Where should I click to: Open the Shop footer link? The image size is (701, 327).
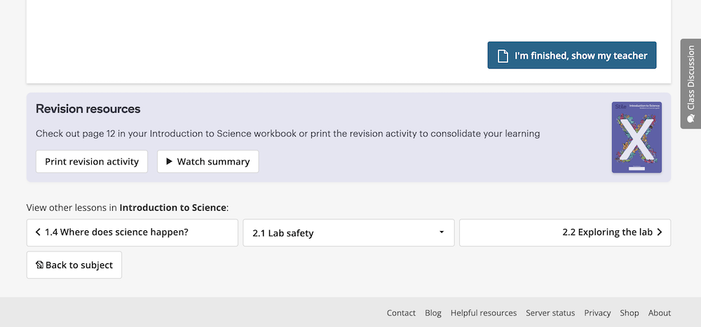click(x=629, y=313)
